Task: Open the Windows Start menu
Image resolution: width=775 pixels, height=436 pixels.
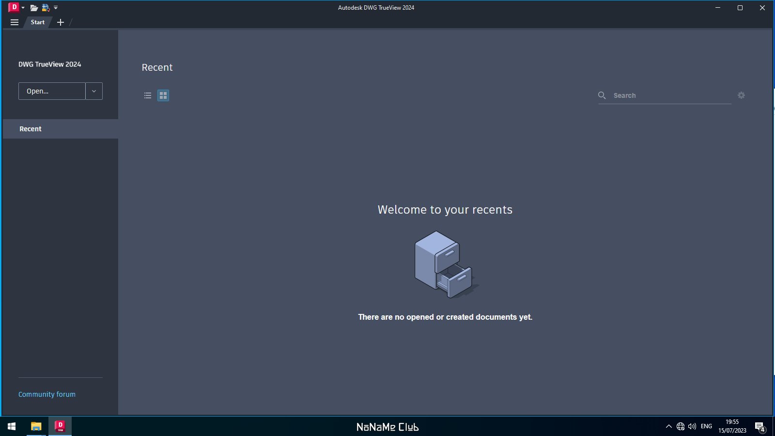Action: pyautogui.click(x=12, y=426)
